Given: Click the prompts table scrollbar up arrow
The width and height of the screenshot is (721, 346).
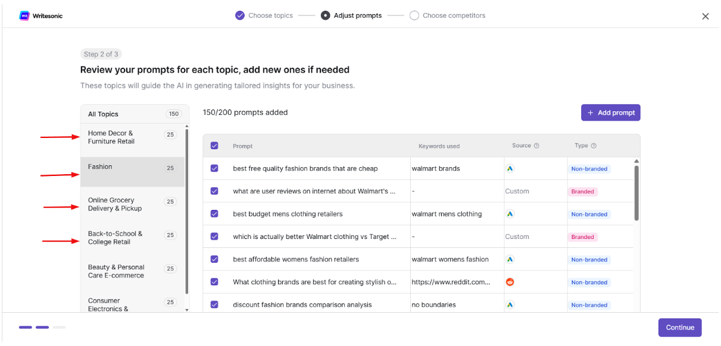Looking at the screenshot, I should tap(636, 161).
